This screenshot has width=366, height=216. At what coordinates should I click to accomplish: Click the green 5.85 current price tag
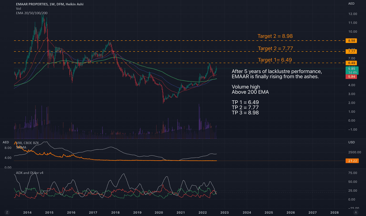point(352,70)
